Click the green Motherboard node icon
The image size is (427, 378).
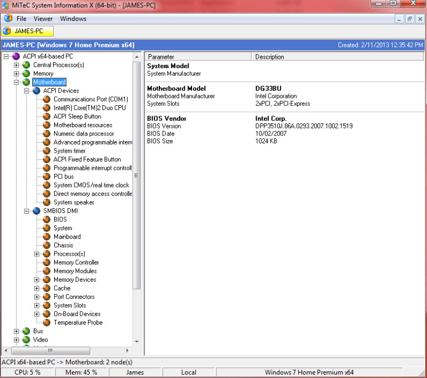(27, 82)
